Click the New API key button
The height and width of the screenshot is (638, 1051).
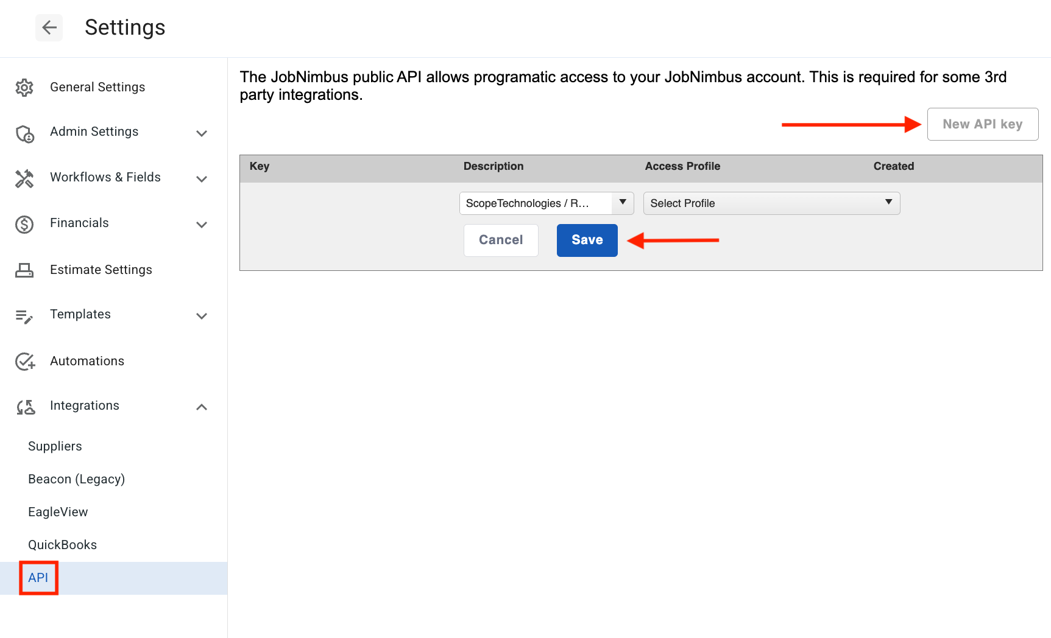983,124
